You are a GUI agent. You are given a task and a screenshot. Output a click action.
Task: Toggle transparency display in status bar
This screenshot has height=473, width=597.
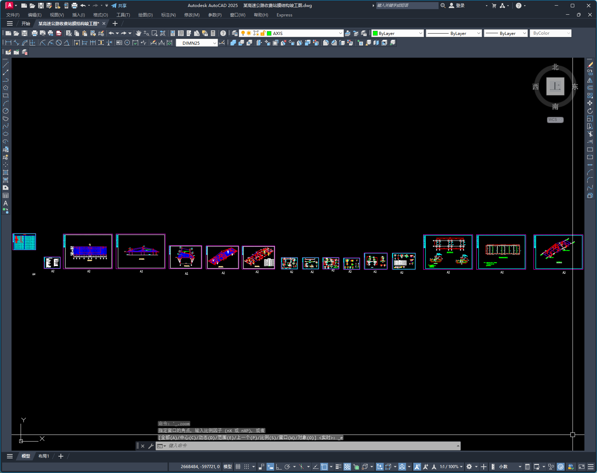click(x=347, y=467)
